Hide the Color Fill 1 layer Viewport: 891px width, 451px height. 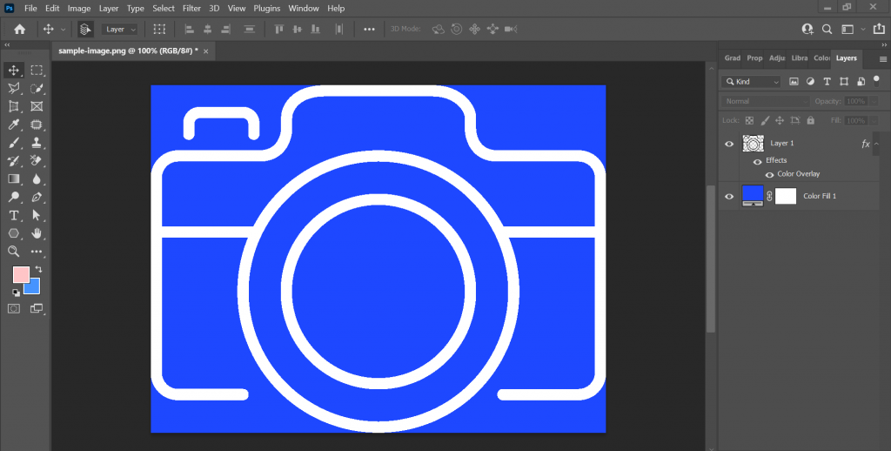click(x=729, y=196)
